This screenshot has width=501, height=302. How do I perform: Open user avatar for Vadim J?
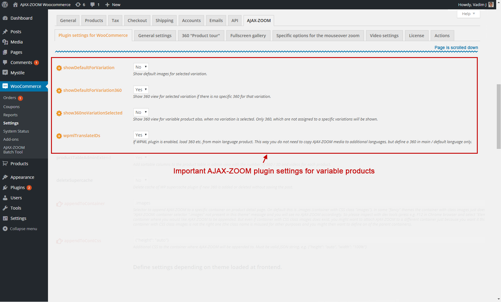pyautogui.click(x=491, y=5)
